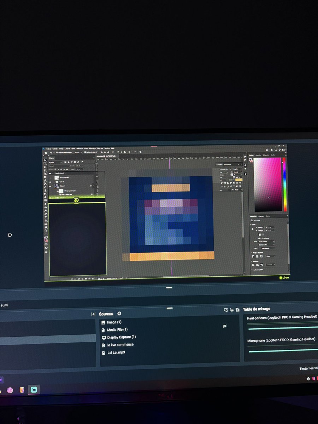Click the collapse icon left of Sources
Viewport: 318px width, 424px height.
tap(93, 314)
